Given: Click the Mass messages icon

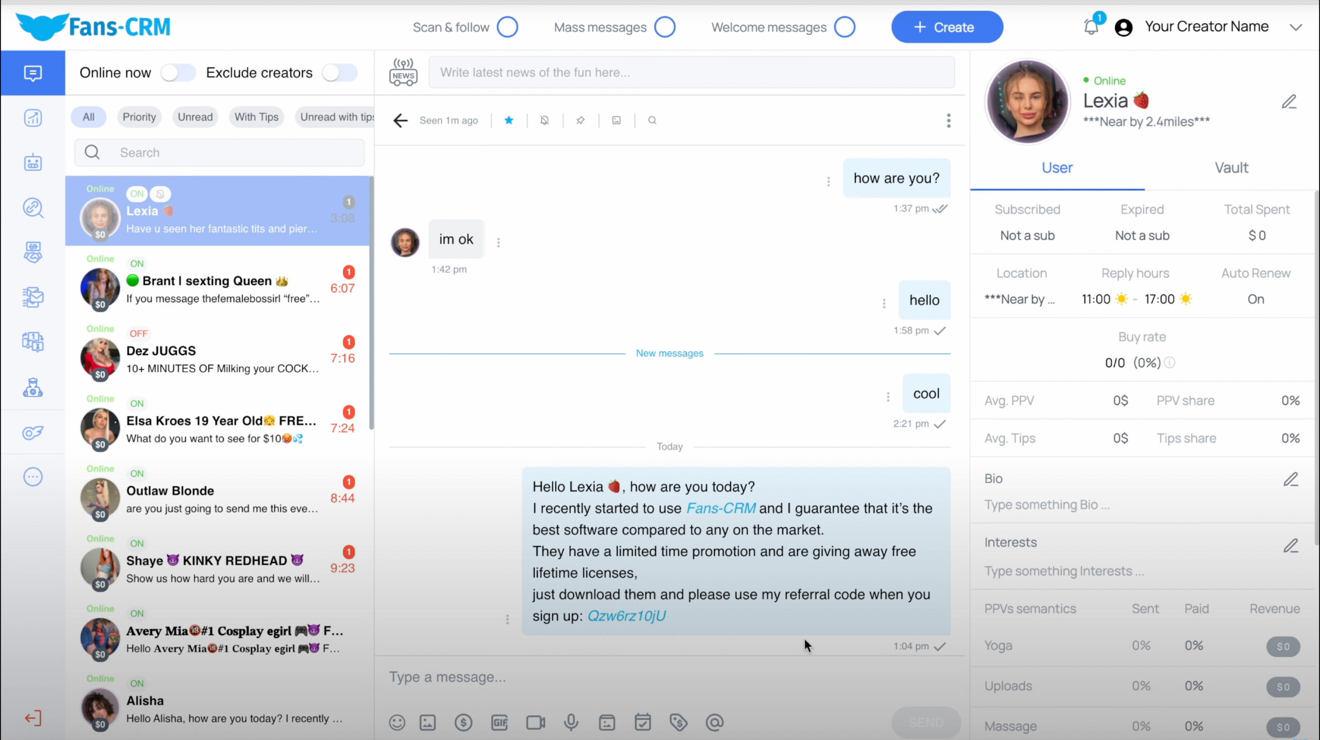Looking at the screenshot, I should (x=664, y=27).
